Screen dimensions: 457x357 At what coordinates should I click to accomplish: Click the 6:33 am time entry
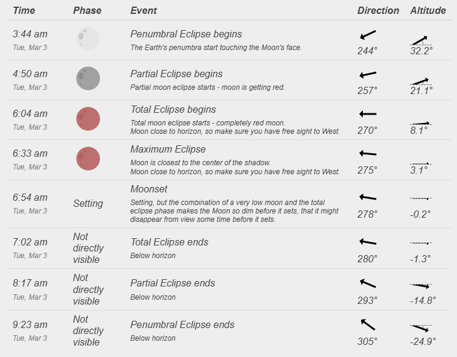pyautogui.click(x=30, y=154)
